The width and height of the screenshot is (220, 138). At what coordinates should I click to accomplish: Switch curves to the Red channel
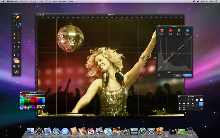click(x=170, y=31)
